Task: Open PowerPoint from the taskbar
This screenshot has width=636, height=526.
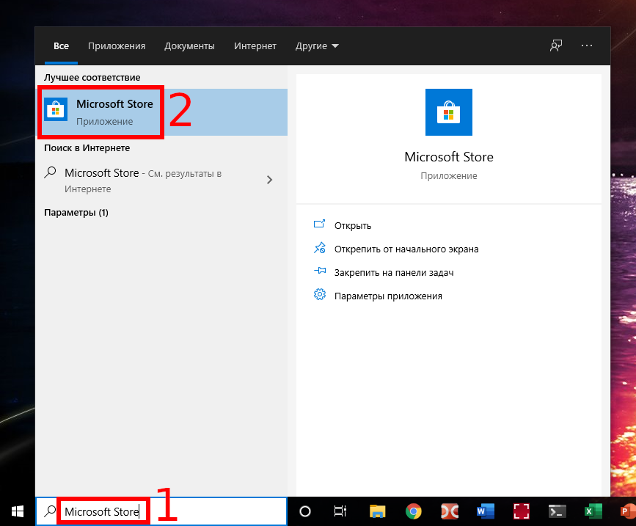Action: click(x=628, y=511)
